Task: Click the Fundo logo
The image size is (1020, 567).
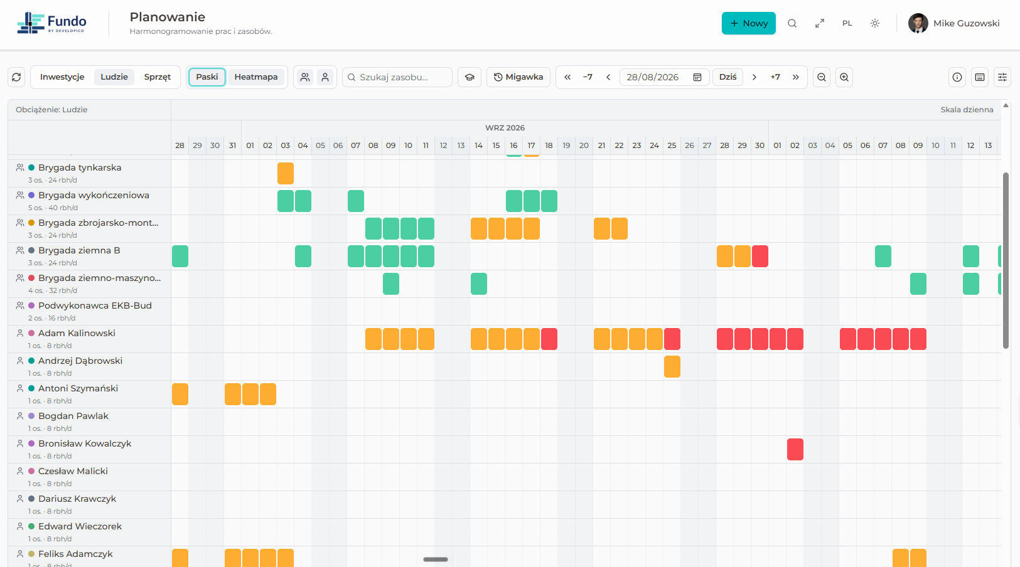Action: (51, 23)
